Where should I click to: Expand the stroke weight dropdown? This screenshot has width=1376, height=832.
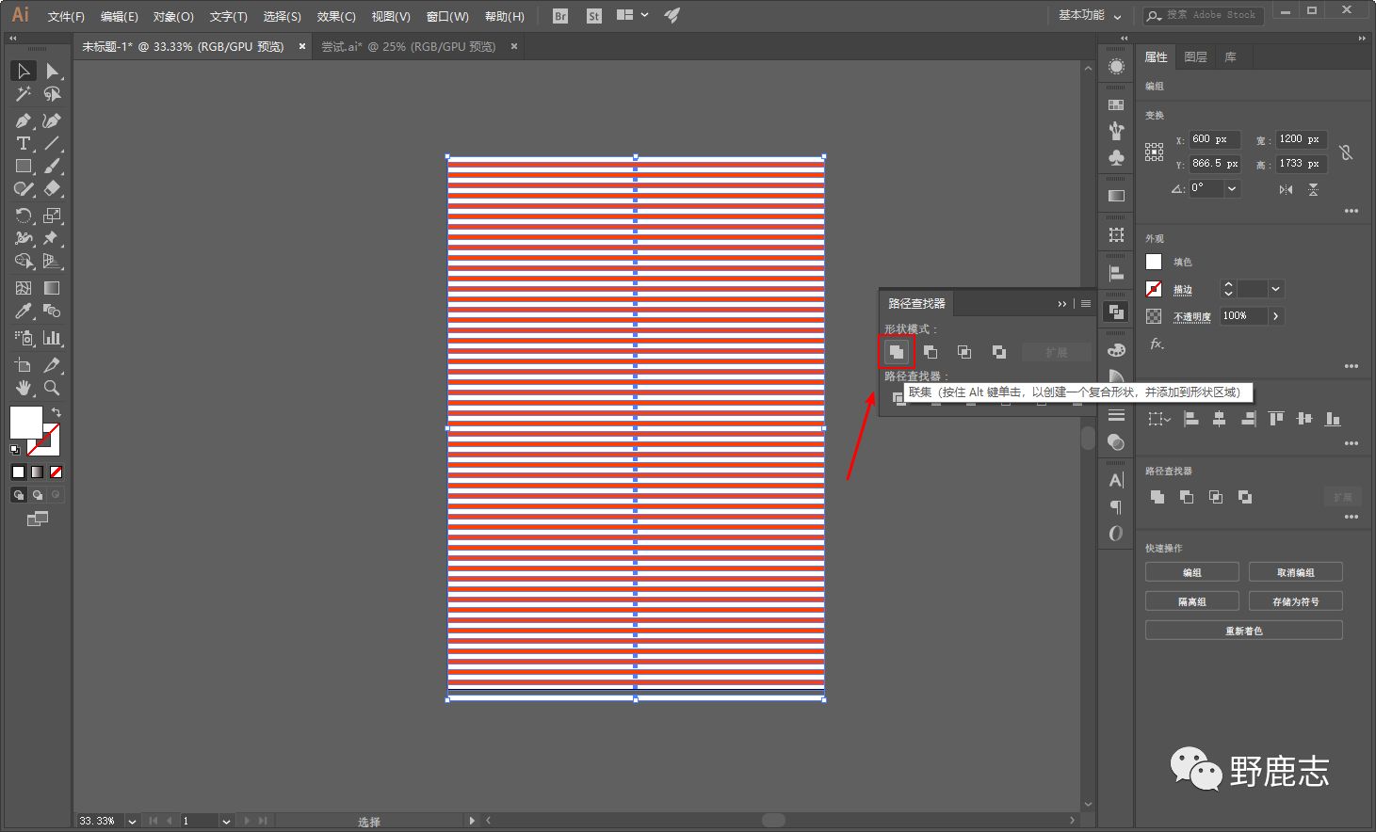coord(1275,289)
